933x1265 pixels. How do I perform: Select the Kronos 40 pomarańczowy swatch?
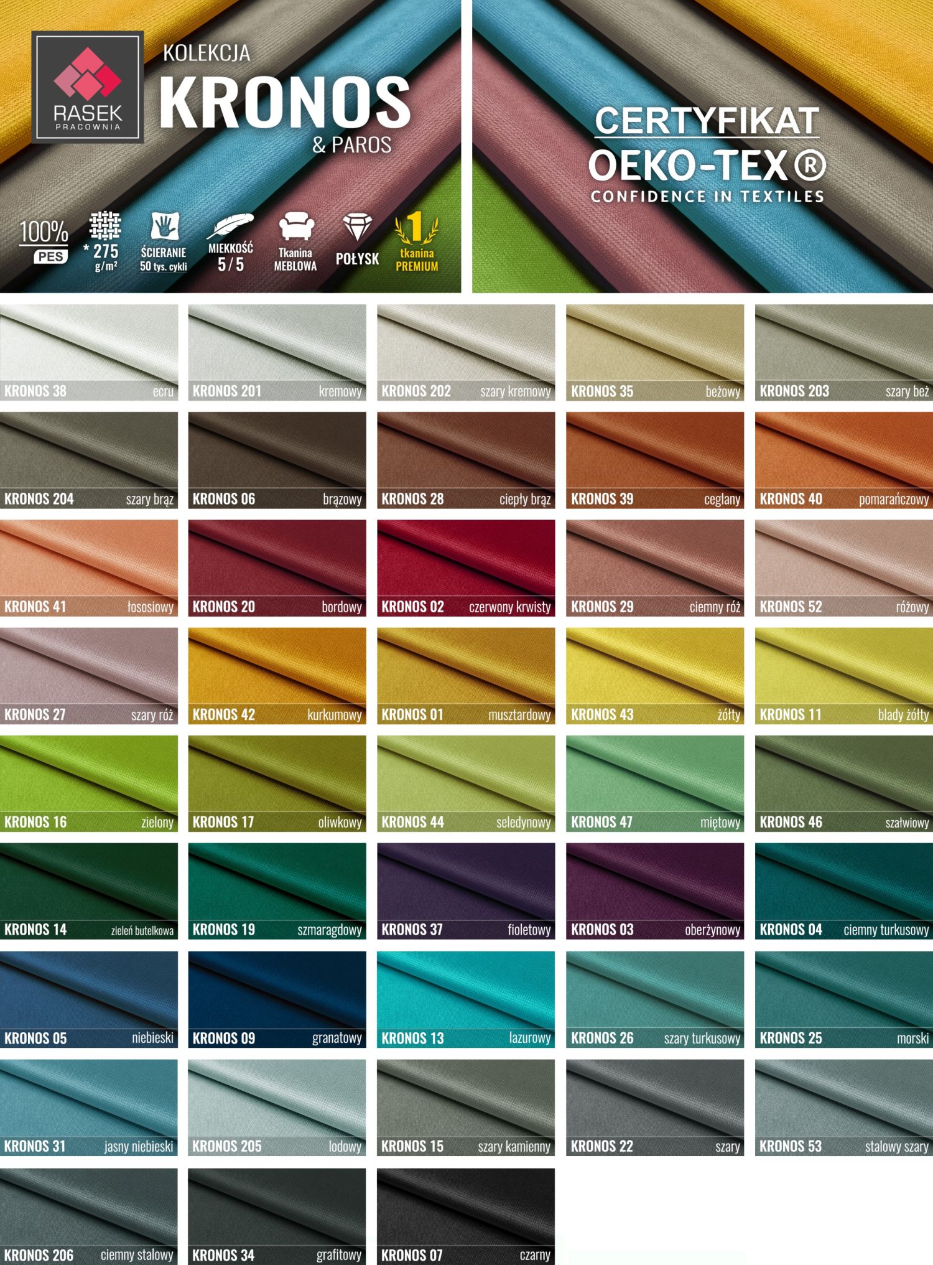coord(844,460)
